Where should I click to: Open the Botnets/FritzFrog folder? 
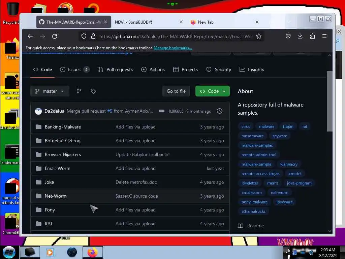point(62,141)
